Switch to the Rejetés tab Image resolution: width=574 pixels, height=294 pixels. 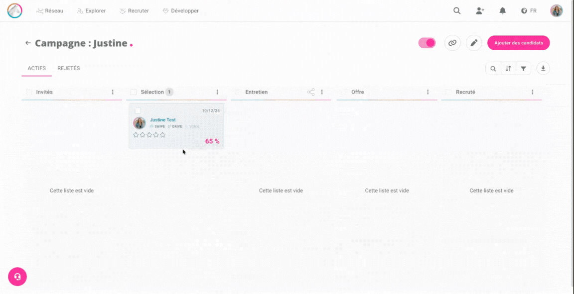click(68, 68)
